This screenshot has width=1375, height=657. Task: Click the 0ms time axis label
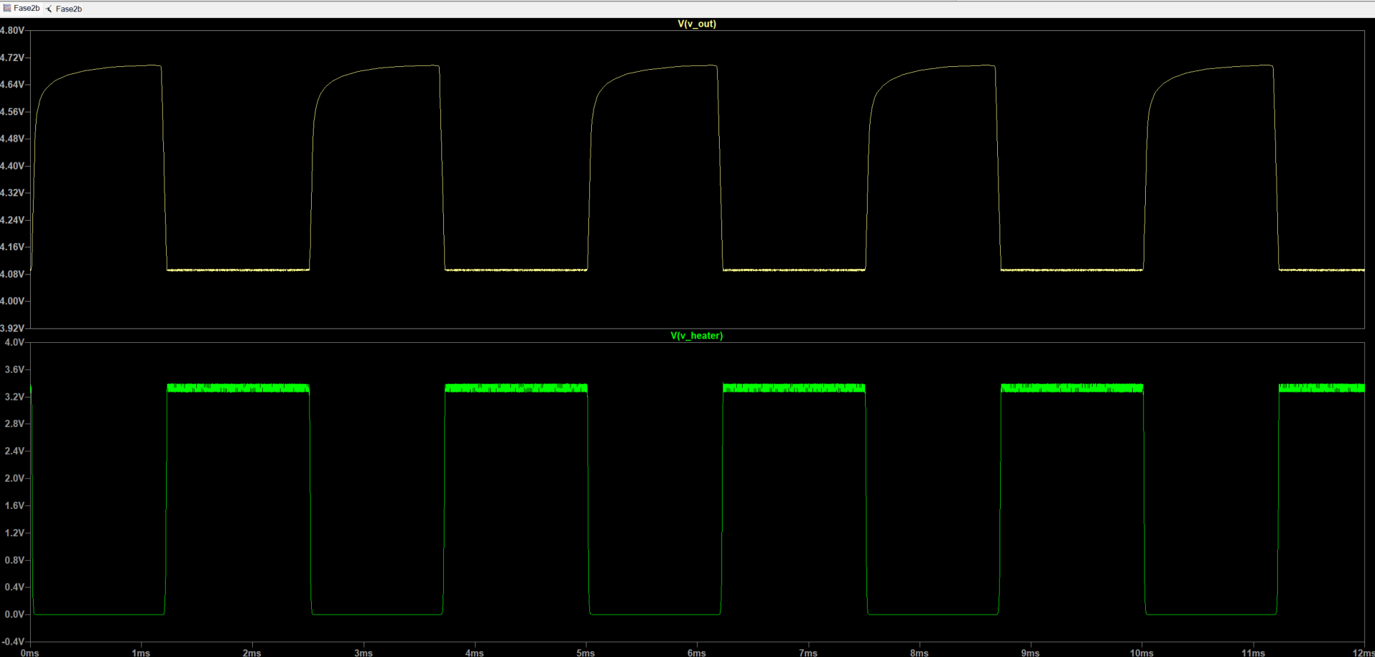30,653
